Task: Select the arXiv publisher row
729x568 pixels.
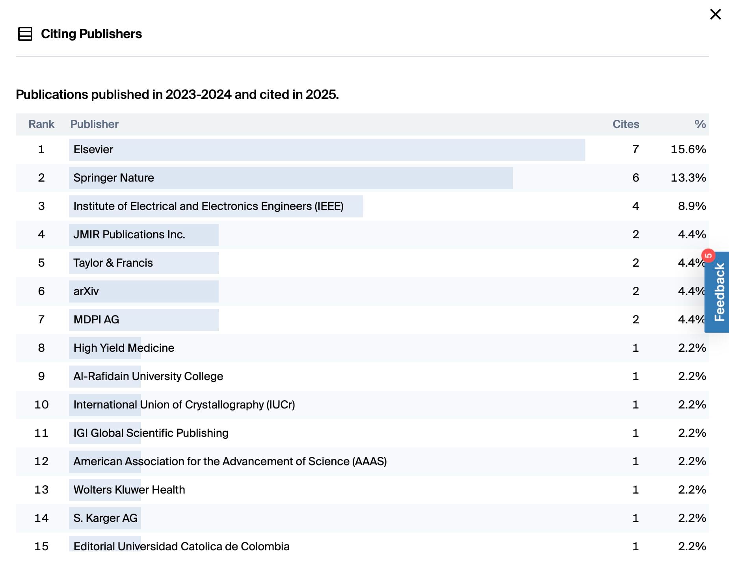Action: (x=363, y=291)
